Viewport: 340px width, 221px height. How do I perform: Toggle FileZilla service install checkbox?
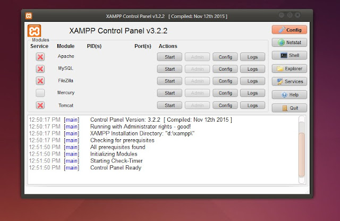coord(40,81)
